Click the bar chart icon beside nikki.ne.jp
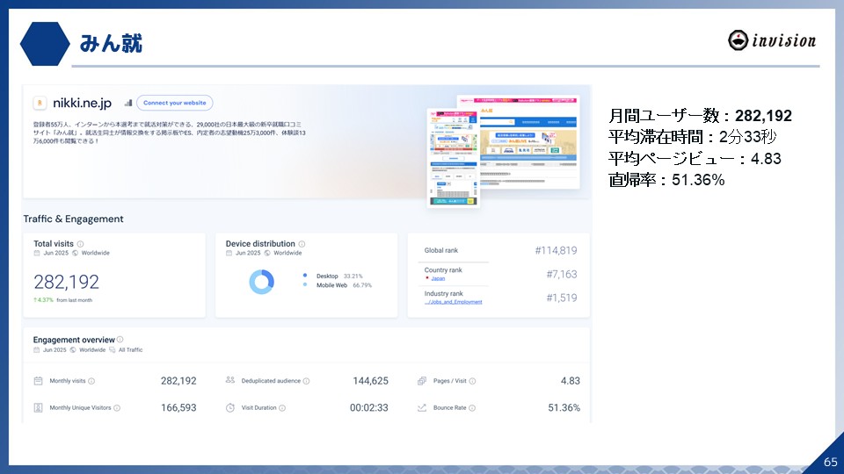This screenshot has width=844, height=474. [128, 103]
